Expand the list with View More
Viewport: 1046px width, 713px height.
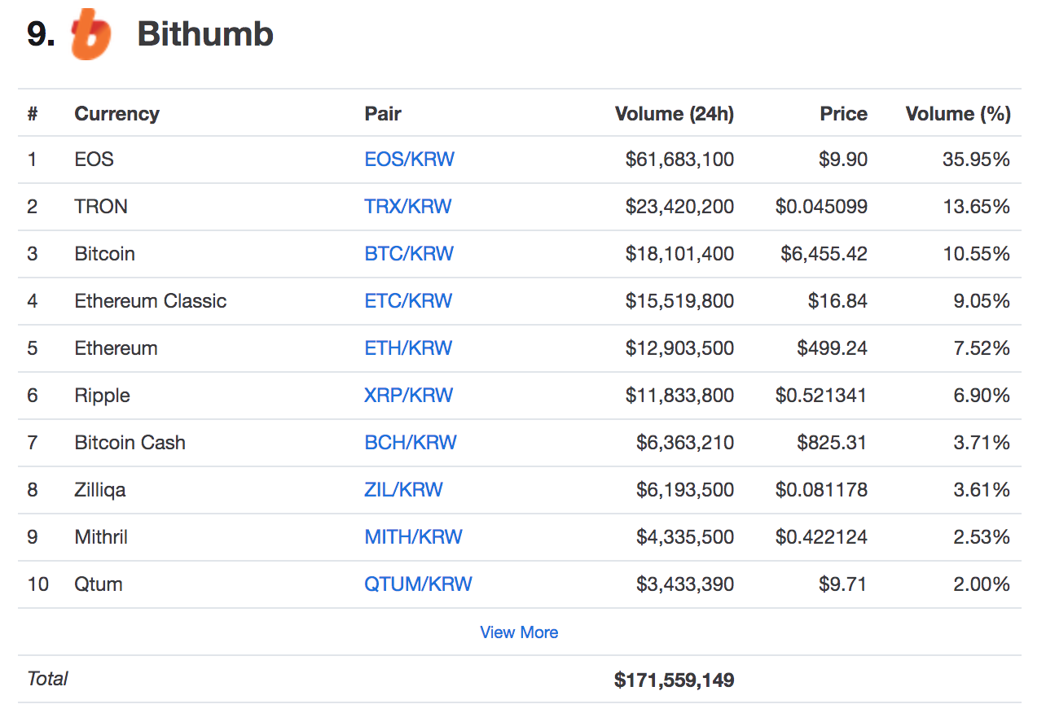click(519, 632)
